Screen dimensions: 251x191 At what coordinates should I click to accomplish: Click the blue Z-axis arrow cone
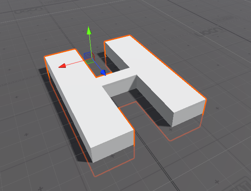pyautogui.click(x=103, y=72)
